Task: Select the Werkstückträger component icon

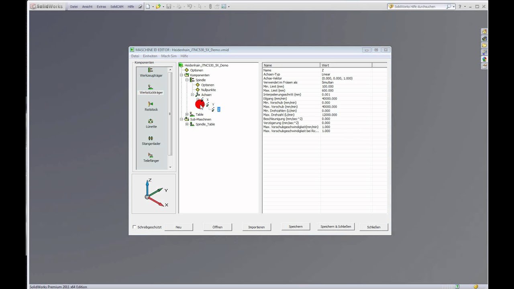Action: pyautogui.click(x=151, y=87)
